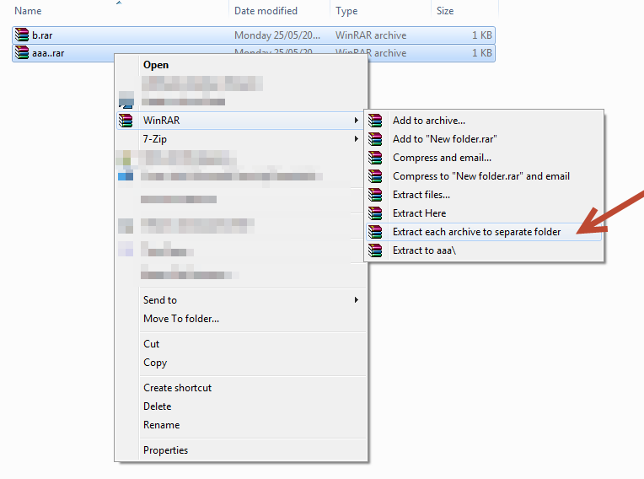Viewport: 644px width, 479px height.
Task: Choose Open in the context menu
Action: click(x=156, y=65)
